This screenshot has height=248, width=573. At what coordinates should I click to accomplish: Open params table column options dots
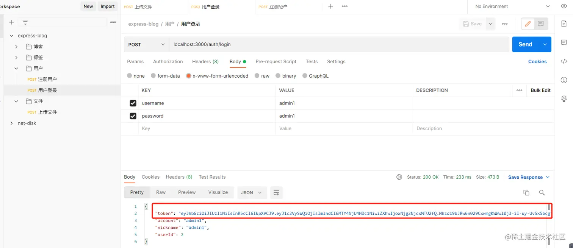click(519, 90)
